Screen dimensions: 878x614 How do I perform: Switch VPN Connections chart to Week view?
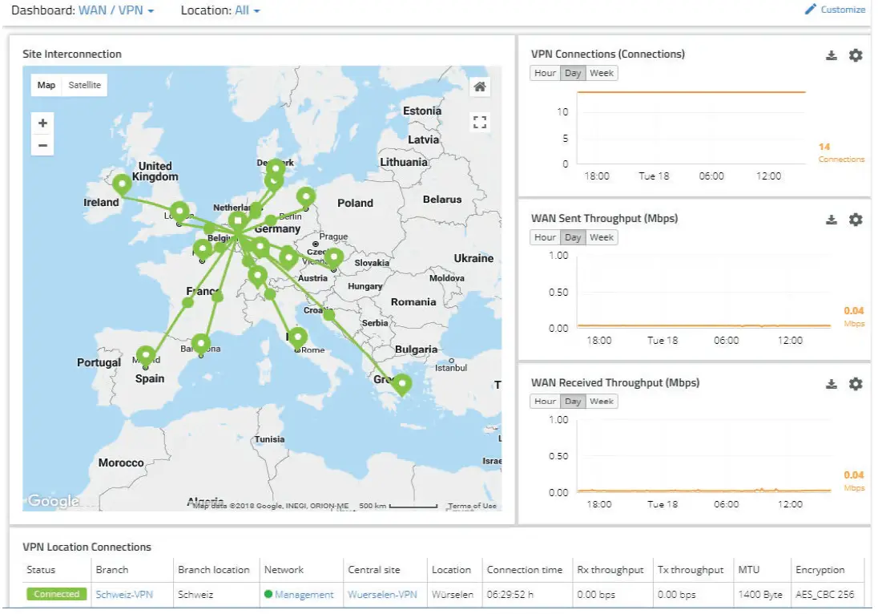coord(602,73)
